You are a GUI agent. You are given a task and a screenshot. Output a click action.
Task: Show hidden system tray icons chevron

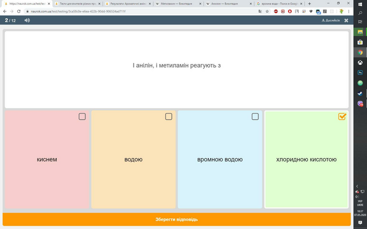pyautogui.click(x=357, y=186)
